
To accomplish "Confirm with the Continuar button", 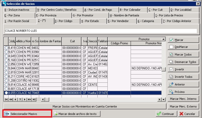I will click(166, 114).
